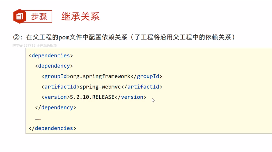Click the 步骤 label box

(39, 17)
